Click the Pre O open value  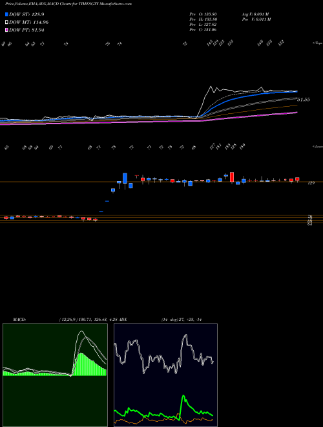pyautogui.click(x=203, y=14)
